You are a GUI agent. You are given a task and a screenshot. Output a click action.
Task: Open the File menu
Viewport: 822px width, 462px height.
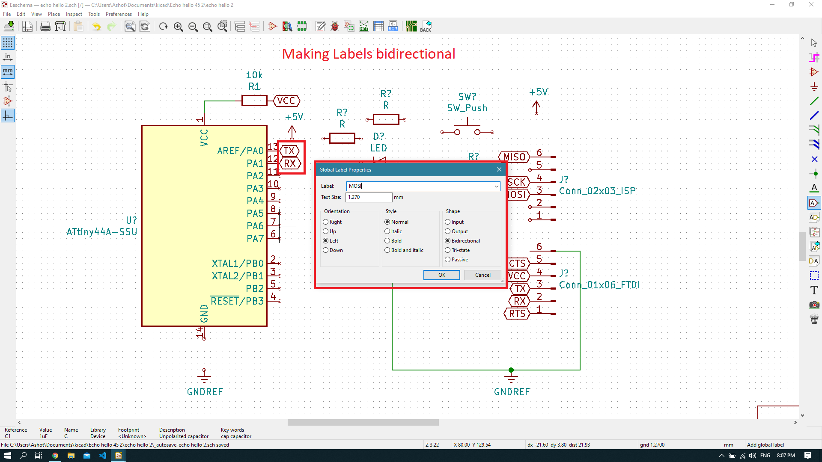click(x=7, y=14)
